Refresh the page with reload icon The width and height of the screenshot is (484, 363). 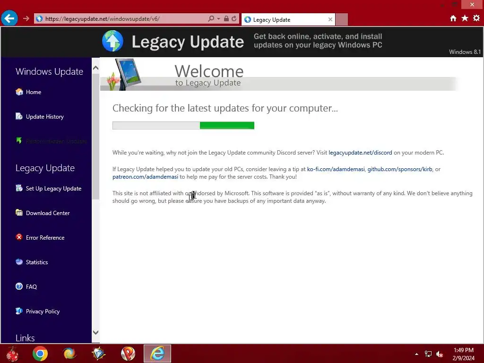234,19
